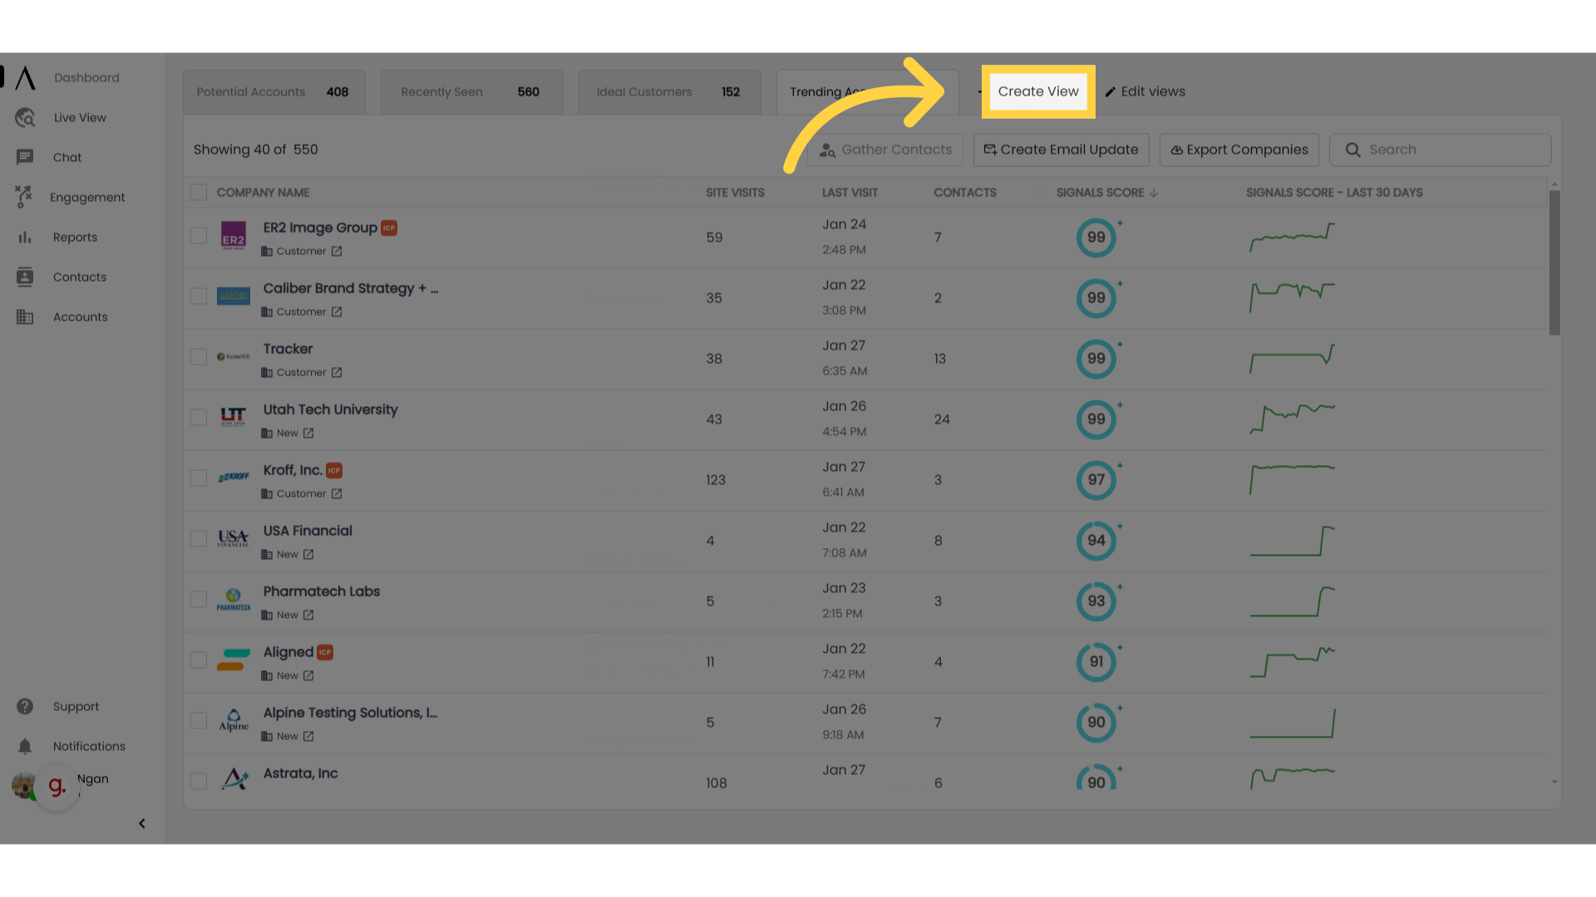Select Caliber Brand Strategy row checkbox
This screenshot has width=1596, height=897.
199,297
